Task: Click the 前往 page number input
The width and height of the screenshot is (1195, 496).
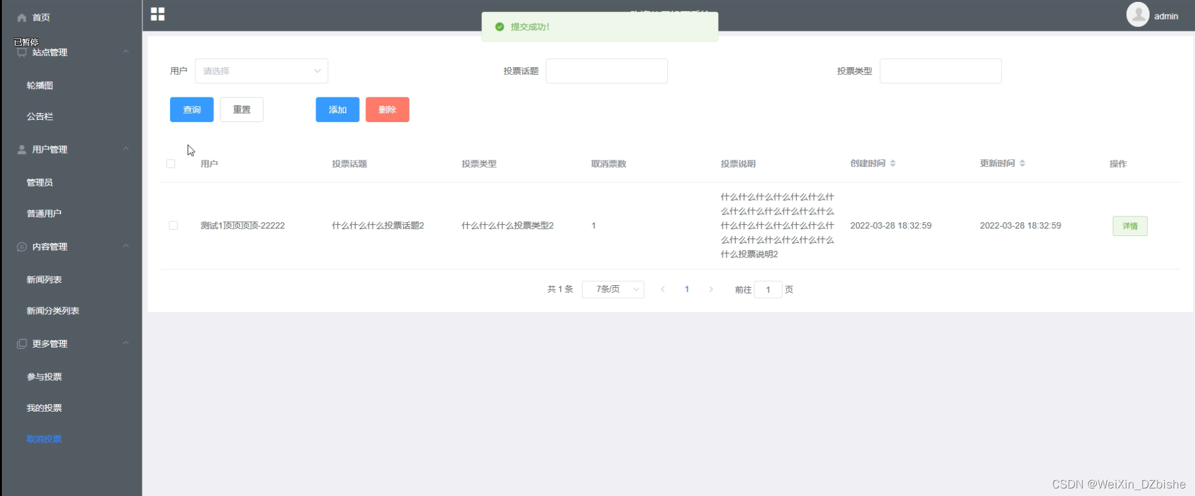Action: [x=768, y=290]
